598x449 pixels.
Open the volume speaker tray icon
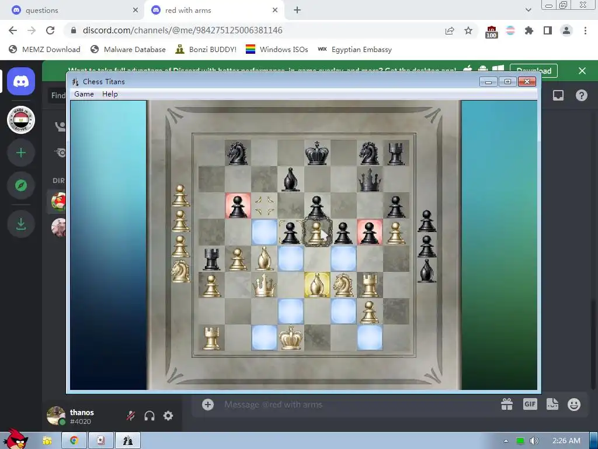coord(535,441)
